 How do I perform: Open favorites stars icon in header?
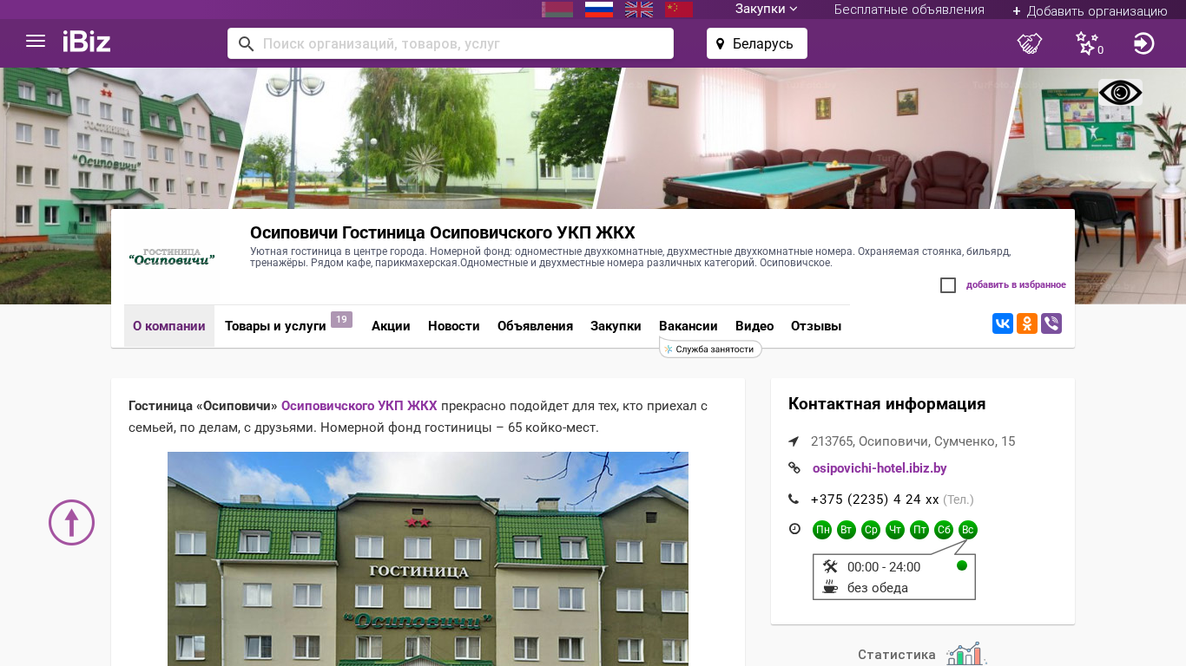click(1088, 43)
